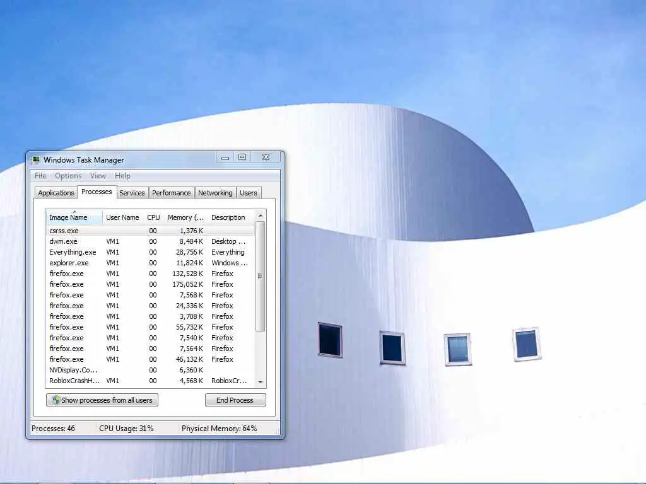Click the Windows ... description cell
Screen dimensions: 646x484
230,263
